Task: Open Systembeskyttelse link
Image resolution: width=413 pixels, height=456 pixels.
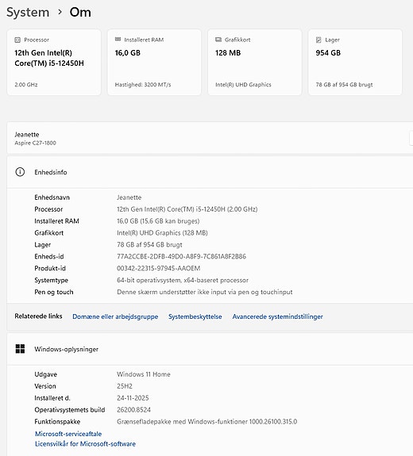Action: (195, 316)
